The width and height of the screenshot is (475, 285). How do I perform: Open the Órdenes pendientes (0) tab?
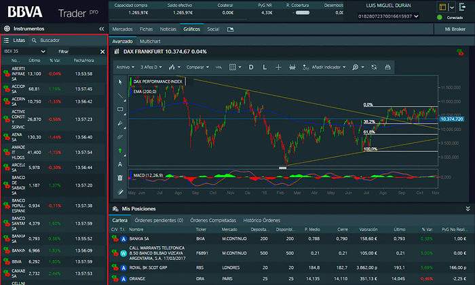click(159, 221)
